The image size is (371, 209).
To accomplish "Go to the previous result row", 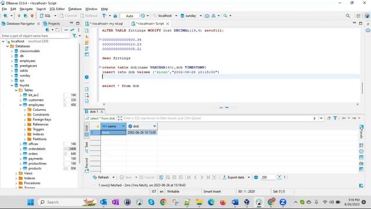I will (x=195, y=177).
